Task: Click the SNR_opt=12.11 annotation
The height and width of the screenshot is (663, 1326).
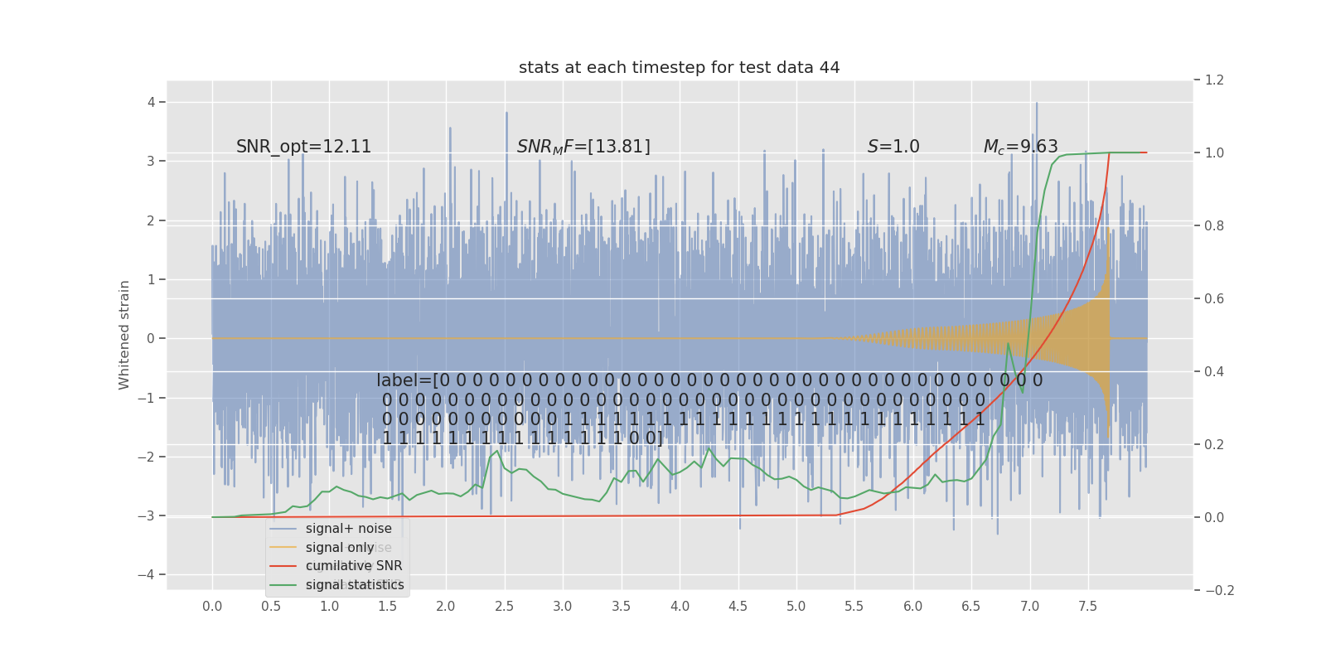Action: (303, 147)
